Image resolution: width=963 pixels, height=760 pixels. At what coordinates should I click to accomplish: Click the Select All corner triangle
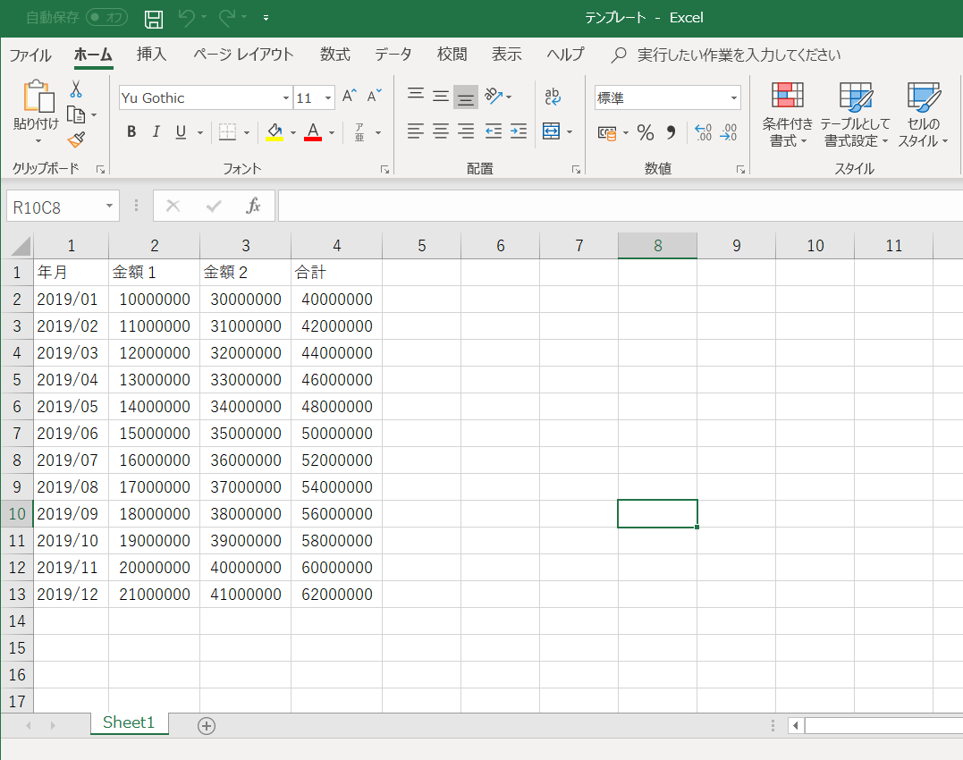pos(21,246)
